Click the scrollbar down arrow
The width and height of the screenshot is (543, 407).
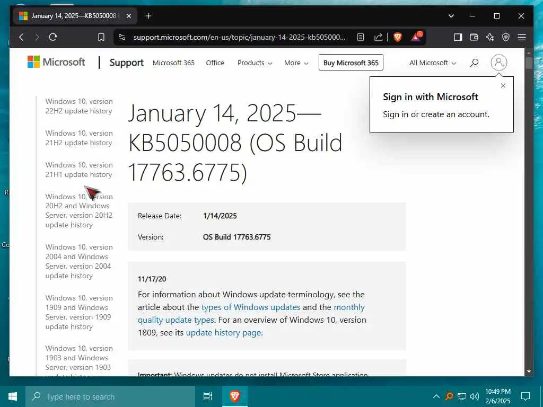529,371
